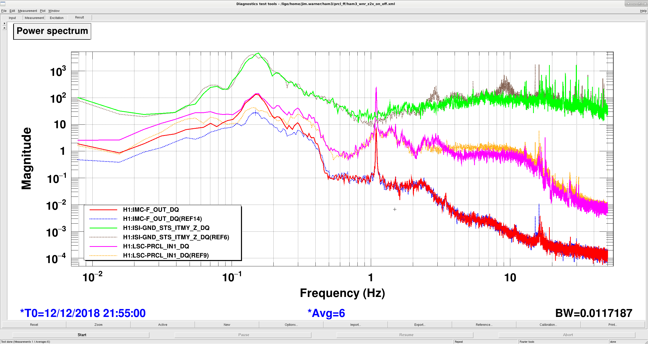Viewport: 648px width, 344px height.
Task: Click the Reference button
Action: coord(484,325)
